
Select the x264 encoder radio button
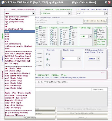(x=58, y=23)
